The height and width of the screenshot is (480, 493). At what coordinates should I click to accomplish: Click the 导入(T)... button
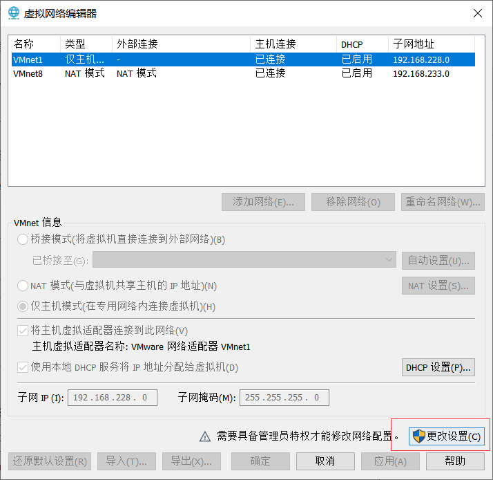point(126,461)
